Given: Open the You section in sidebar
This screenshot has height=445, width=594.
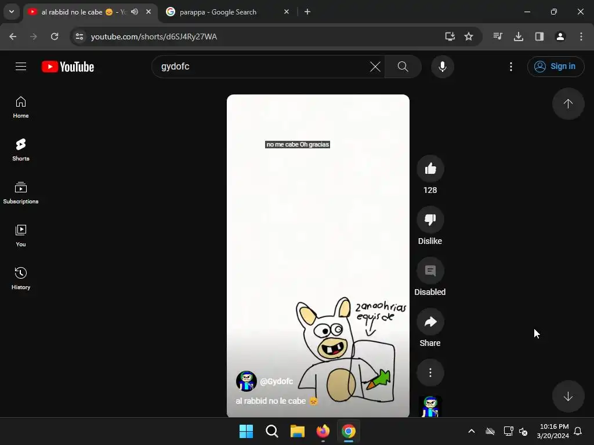Looking at the screenshot, I should tap(21, 236).
